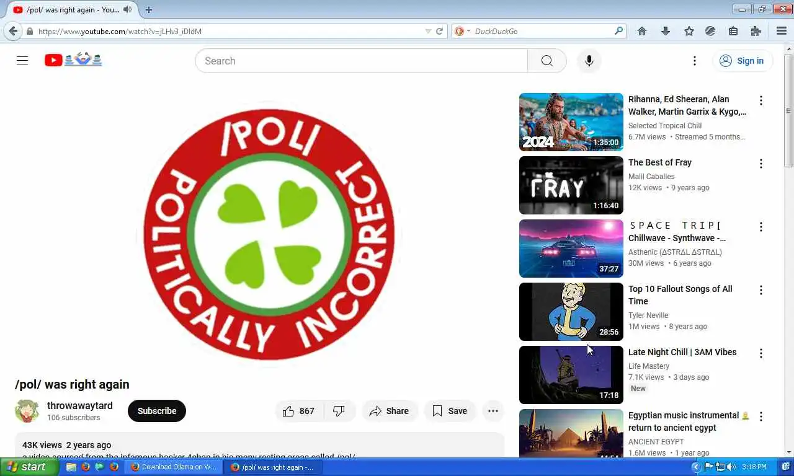Open Late Night Chill 3AM Vibes thumbnail

pyautogui.click(x=571, y=375)
